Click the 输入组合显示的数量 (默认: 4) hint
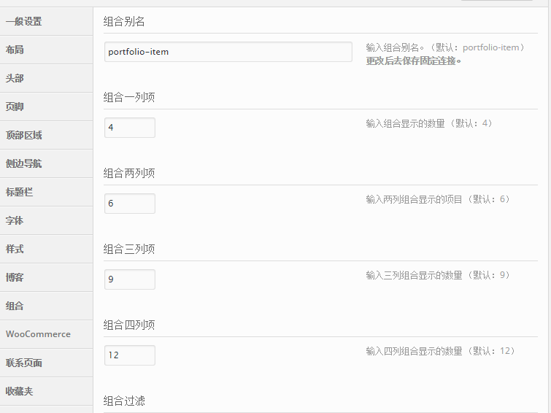551x413 pixels. [x=429, y=123]
